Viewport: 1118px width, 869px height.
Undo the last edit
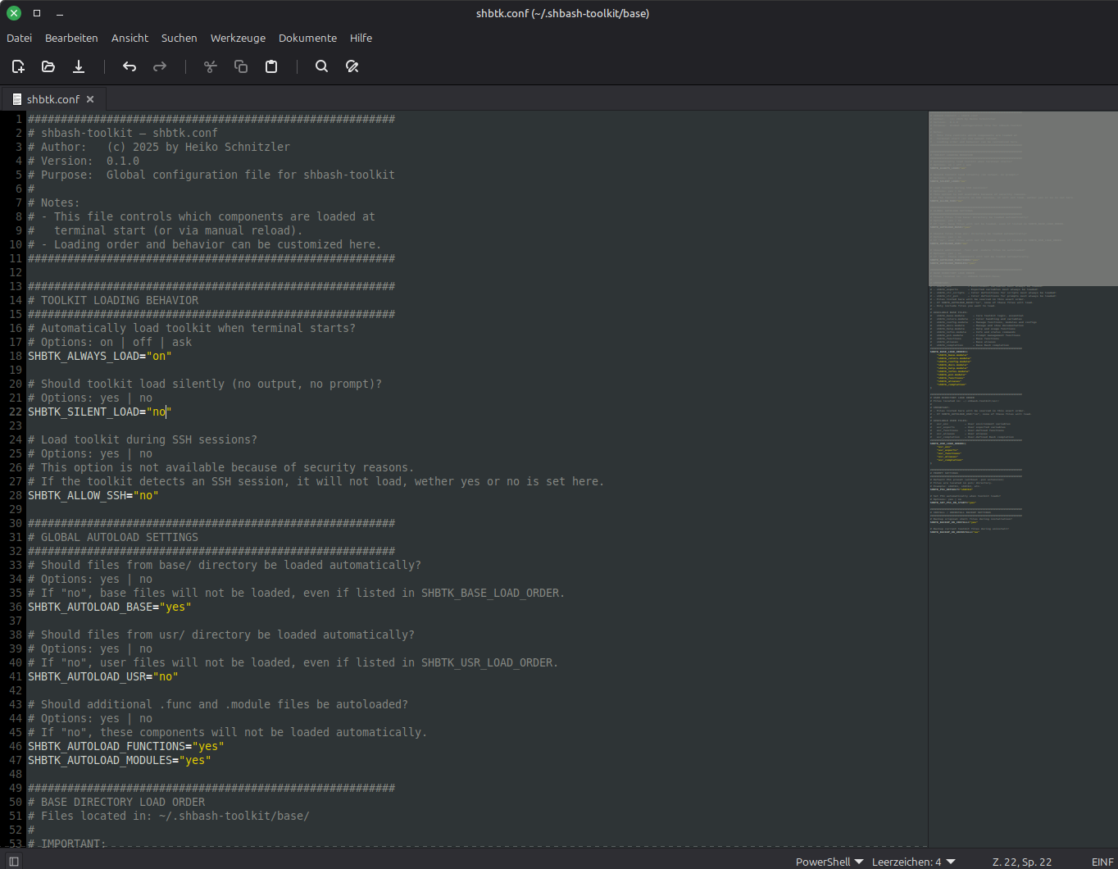point(130,66)
